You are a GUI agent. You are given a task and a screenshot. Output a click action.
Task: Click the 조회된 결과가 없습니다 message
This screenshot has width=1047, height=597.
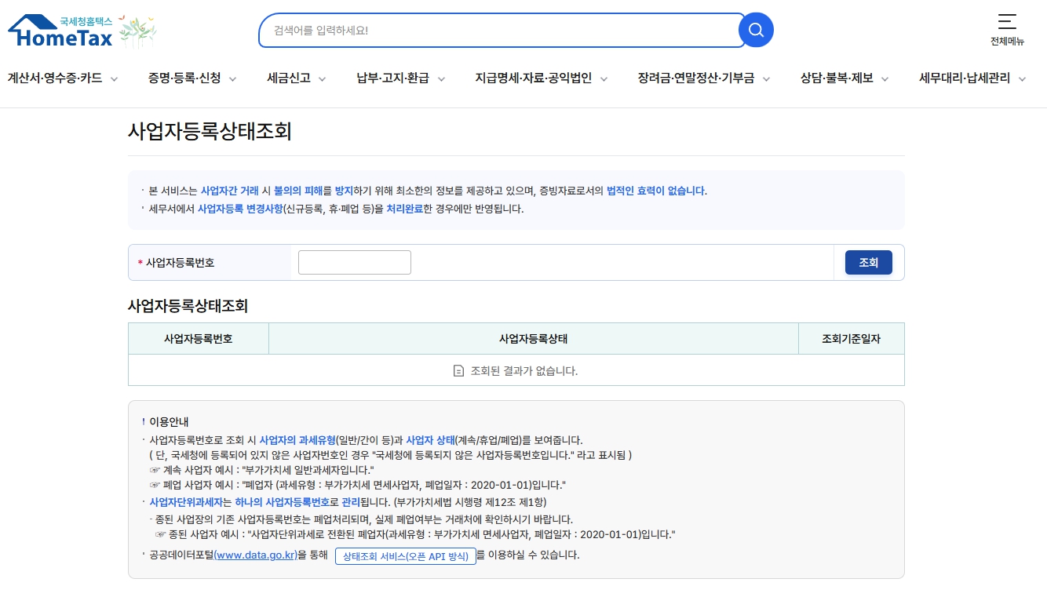pyautogui.click(x=523, y=371)
